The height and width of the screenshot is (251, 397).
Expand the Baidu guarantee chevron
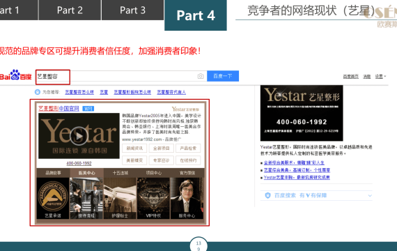pos(370,196)
